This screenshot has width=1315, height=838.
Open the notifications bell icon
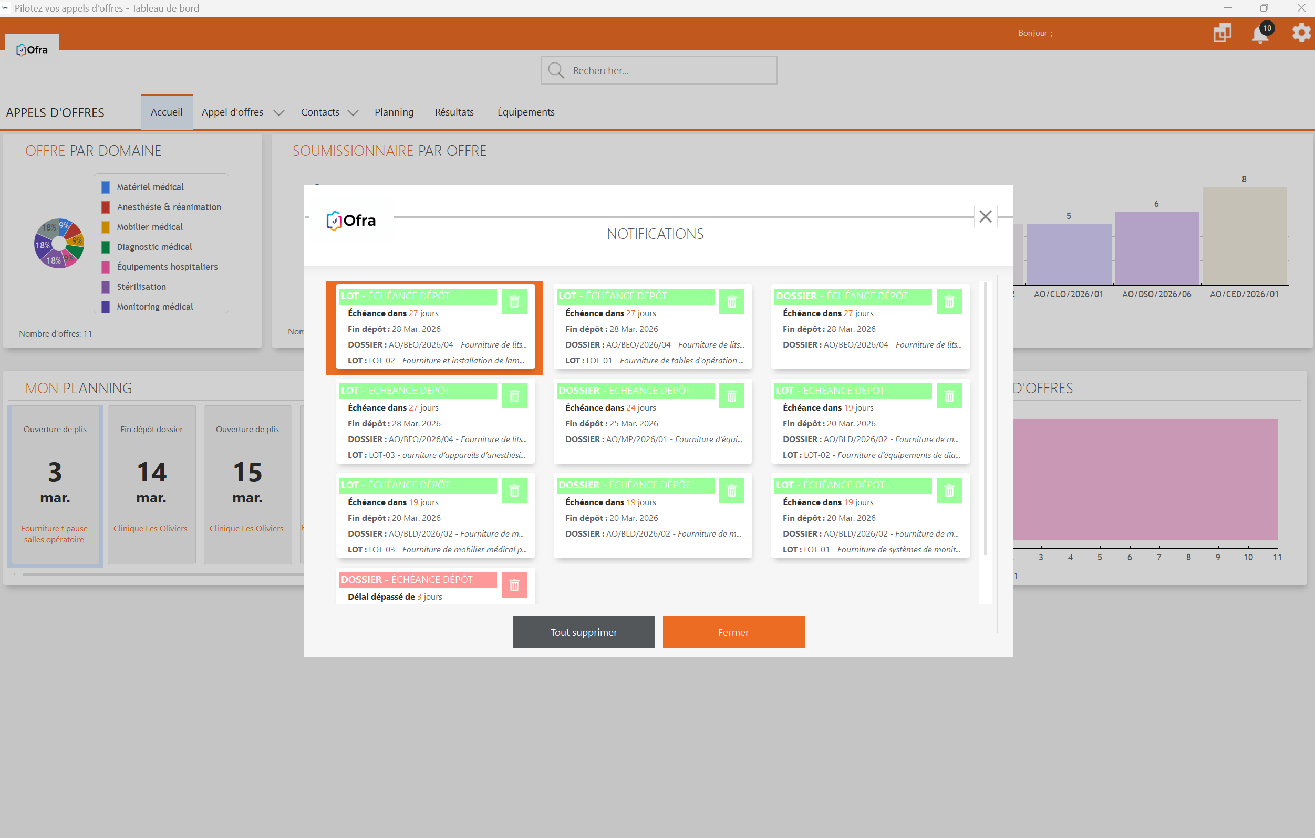[1259, 34]
